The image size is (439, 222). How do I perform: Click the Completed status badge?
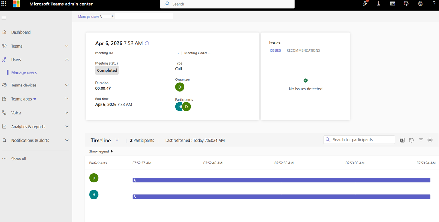point(107,70)
